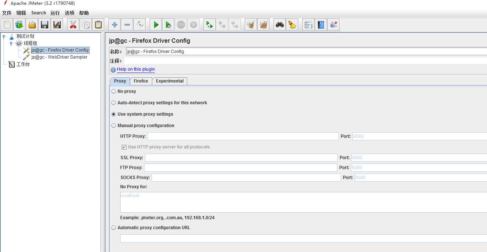Viewport: 487px width, 252px height.
Task: Click the Remote Stop All icon
Action: point(222,25)
